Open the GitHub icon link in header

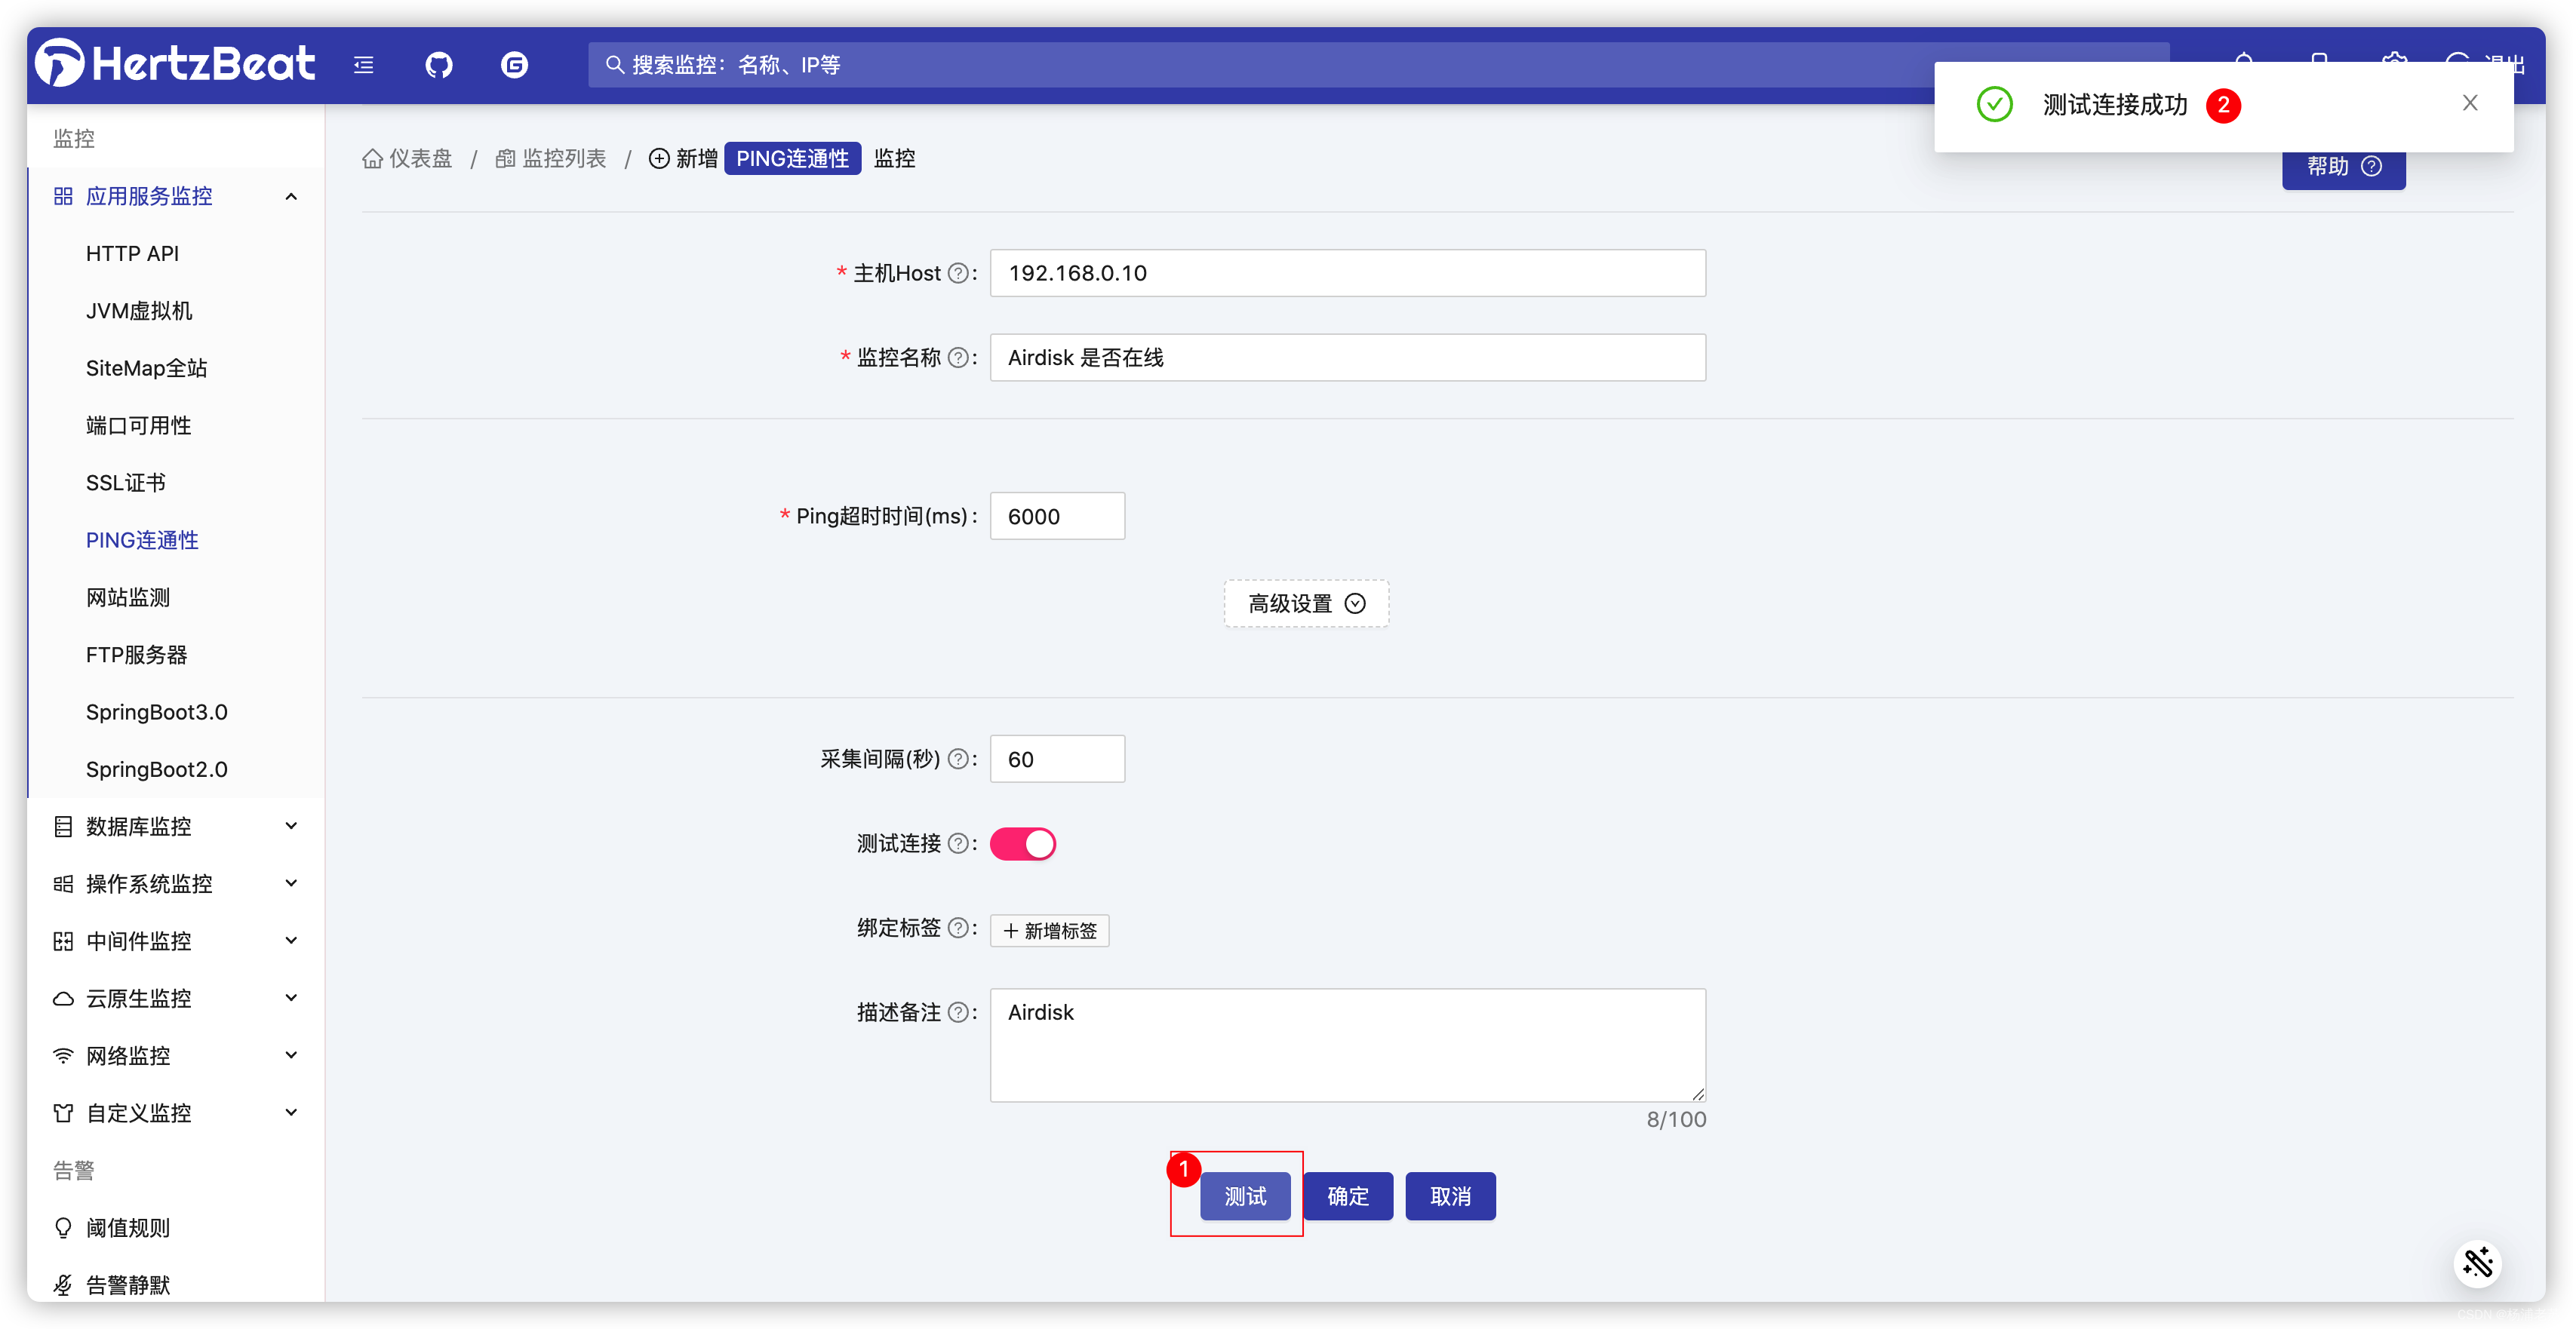coord(438,66)
